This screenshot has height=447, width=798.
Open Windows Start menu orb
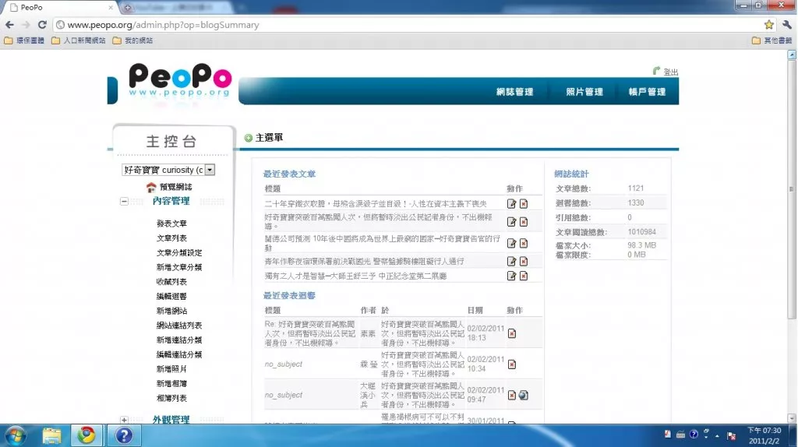pos(16,436)
